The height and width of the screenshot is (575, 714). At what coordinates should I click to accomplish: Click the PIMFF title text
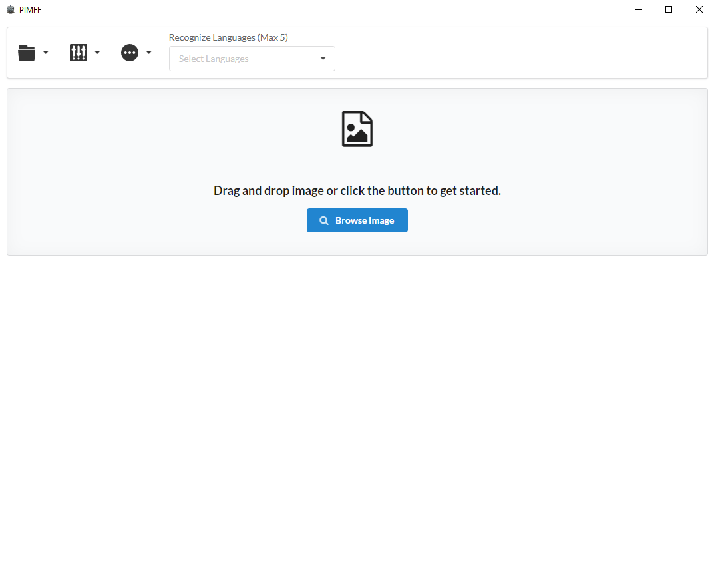click(30, 9)
